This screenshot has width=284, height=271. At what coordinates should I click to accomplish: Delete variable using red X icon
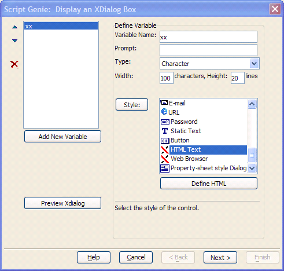click(x=14, y=64)
